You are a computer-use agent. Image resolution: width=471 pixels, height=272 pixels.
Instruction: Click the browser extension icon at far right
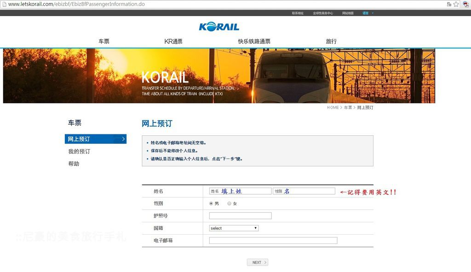(x=466, y=4)
